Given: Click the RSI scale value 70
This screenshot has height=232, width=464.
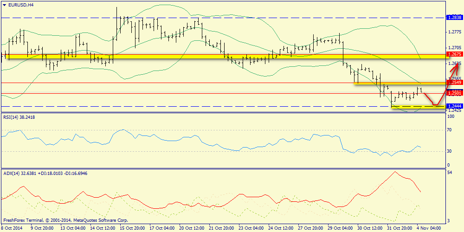Looking at the screenshot, I should coord(450,130).
